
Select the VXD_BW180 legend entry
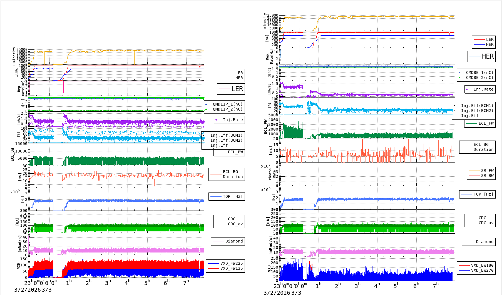pyautogui.click(x=482, y=265)
